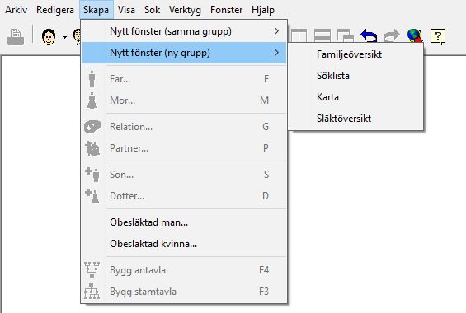
Task: Expand Nytt fönster (ny grupp) submenu arrow
Action: pyautogui.click(x=276, y=53)
